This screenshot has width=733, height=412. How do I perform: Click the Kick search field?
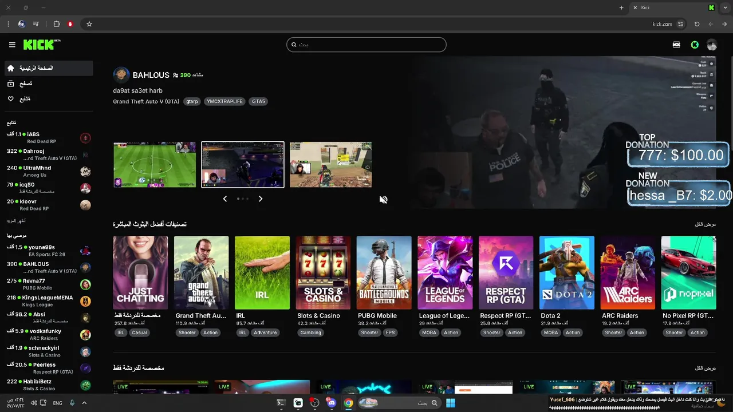point(366,45)
